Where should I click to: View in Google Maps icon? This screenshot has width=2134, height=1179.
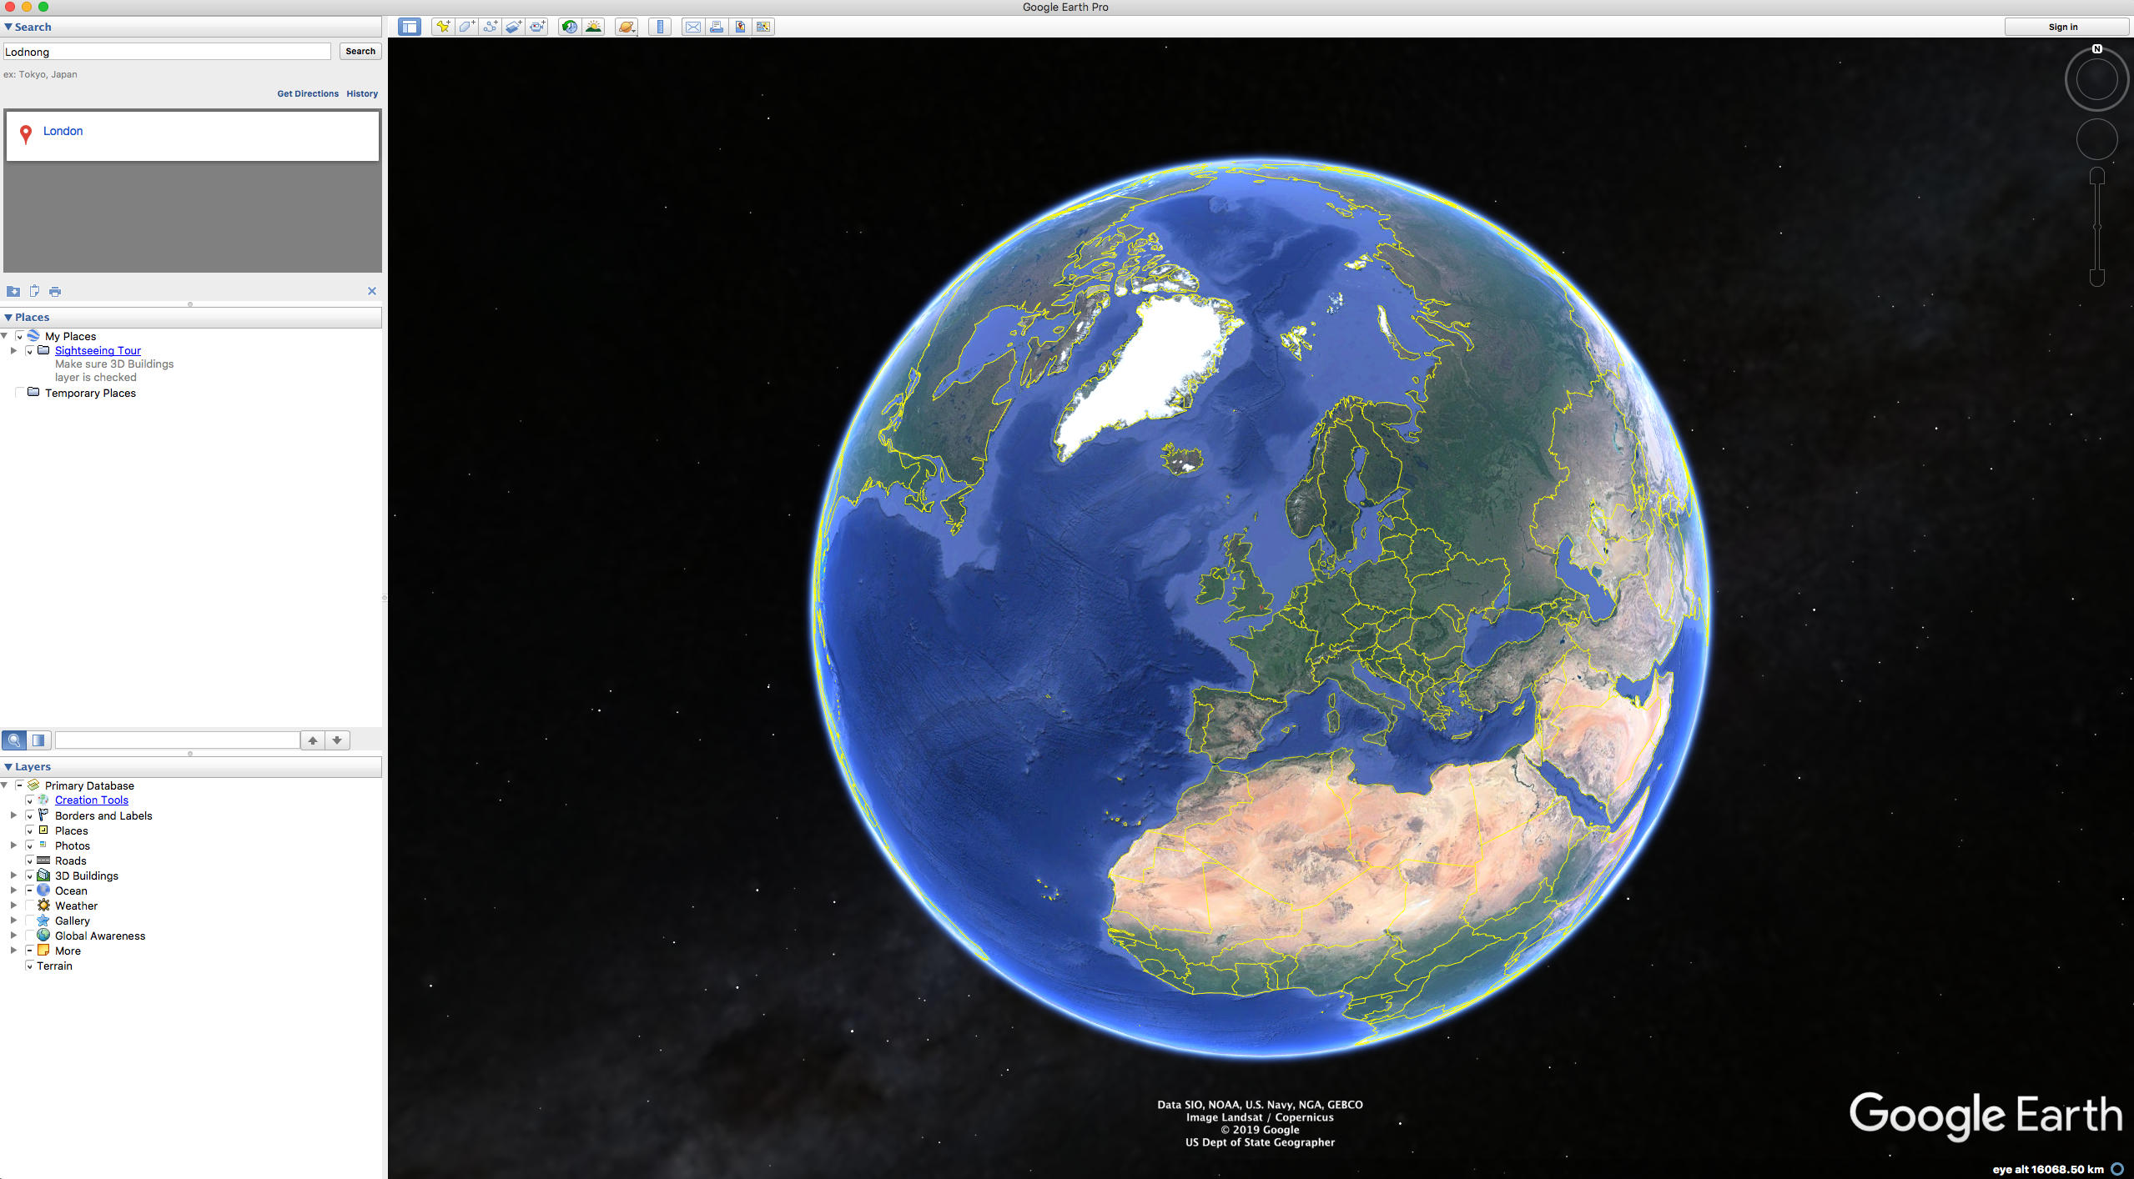click(x=763, y=27)
